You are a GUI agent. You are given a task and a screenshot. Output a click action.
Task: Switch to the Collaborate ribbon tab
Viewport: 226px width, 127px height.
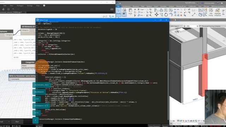point(192,6)
